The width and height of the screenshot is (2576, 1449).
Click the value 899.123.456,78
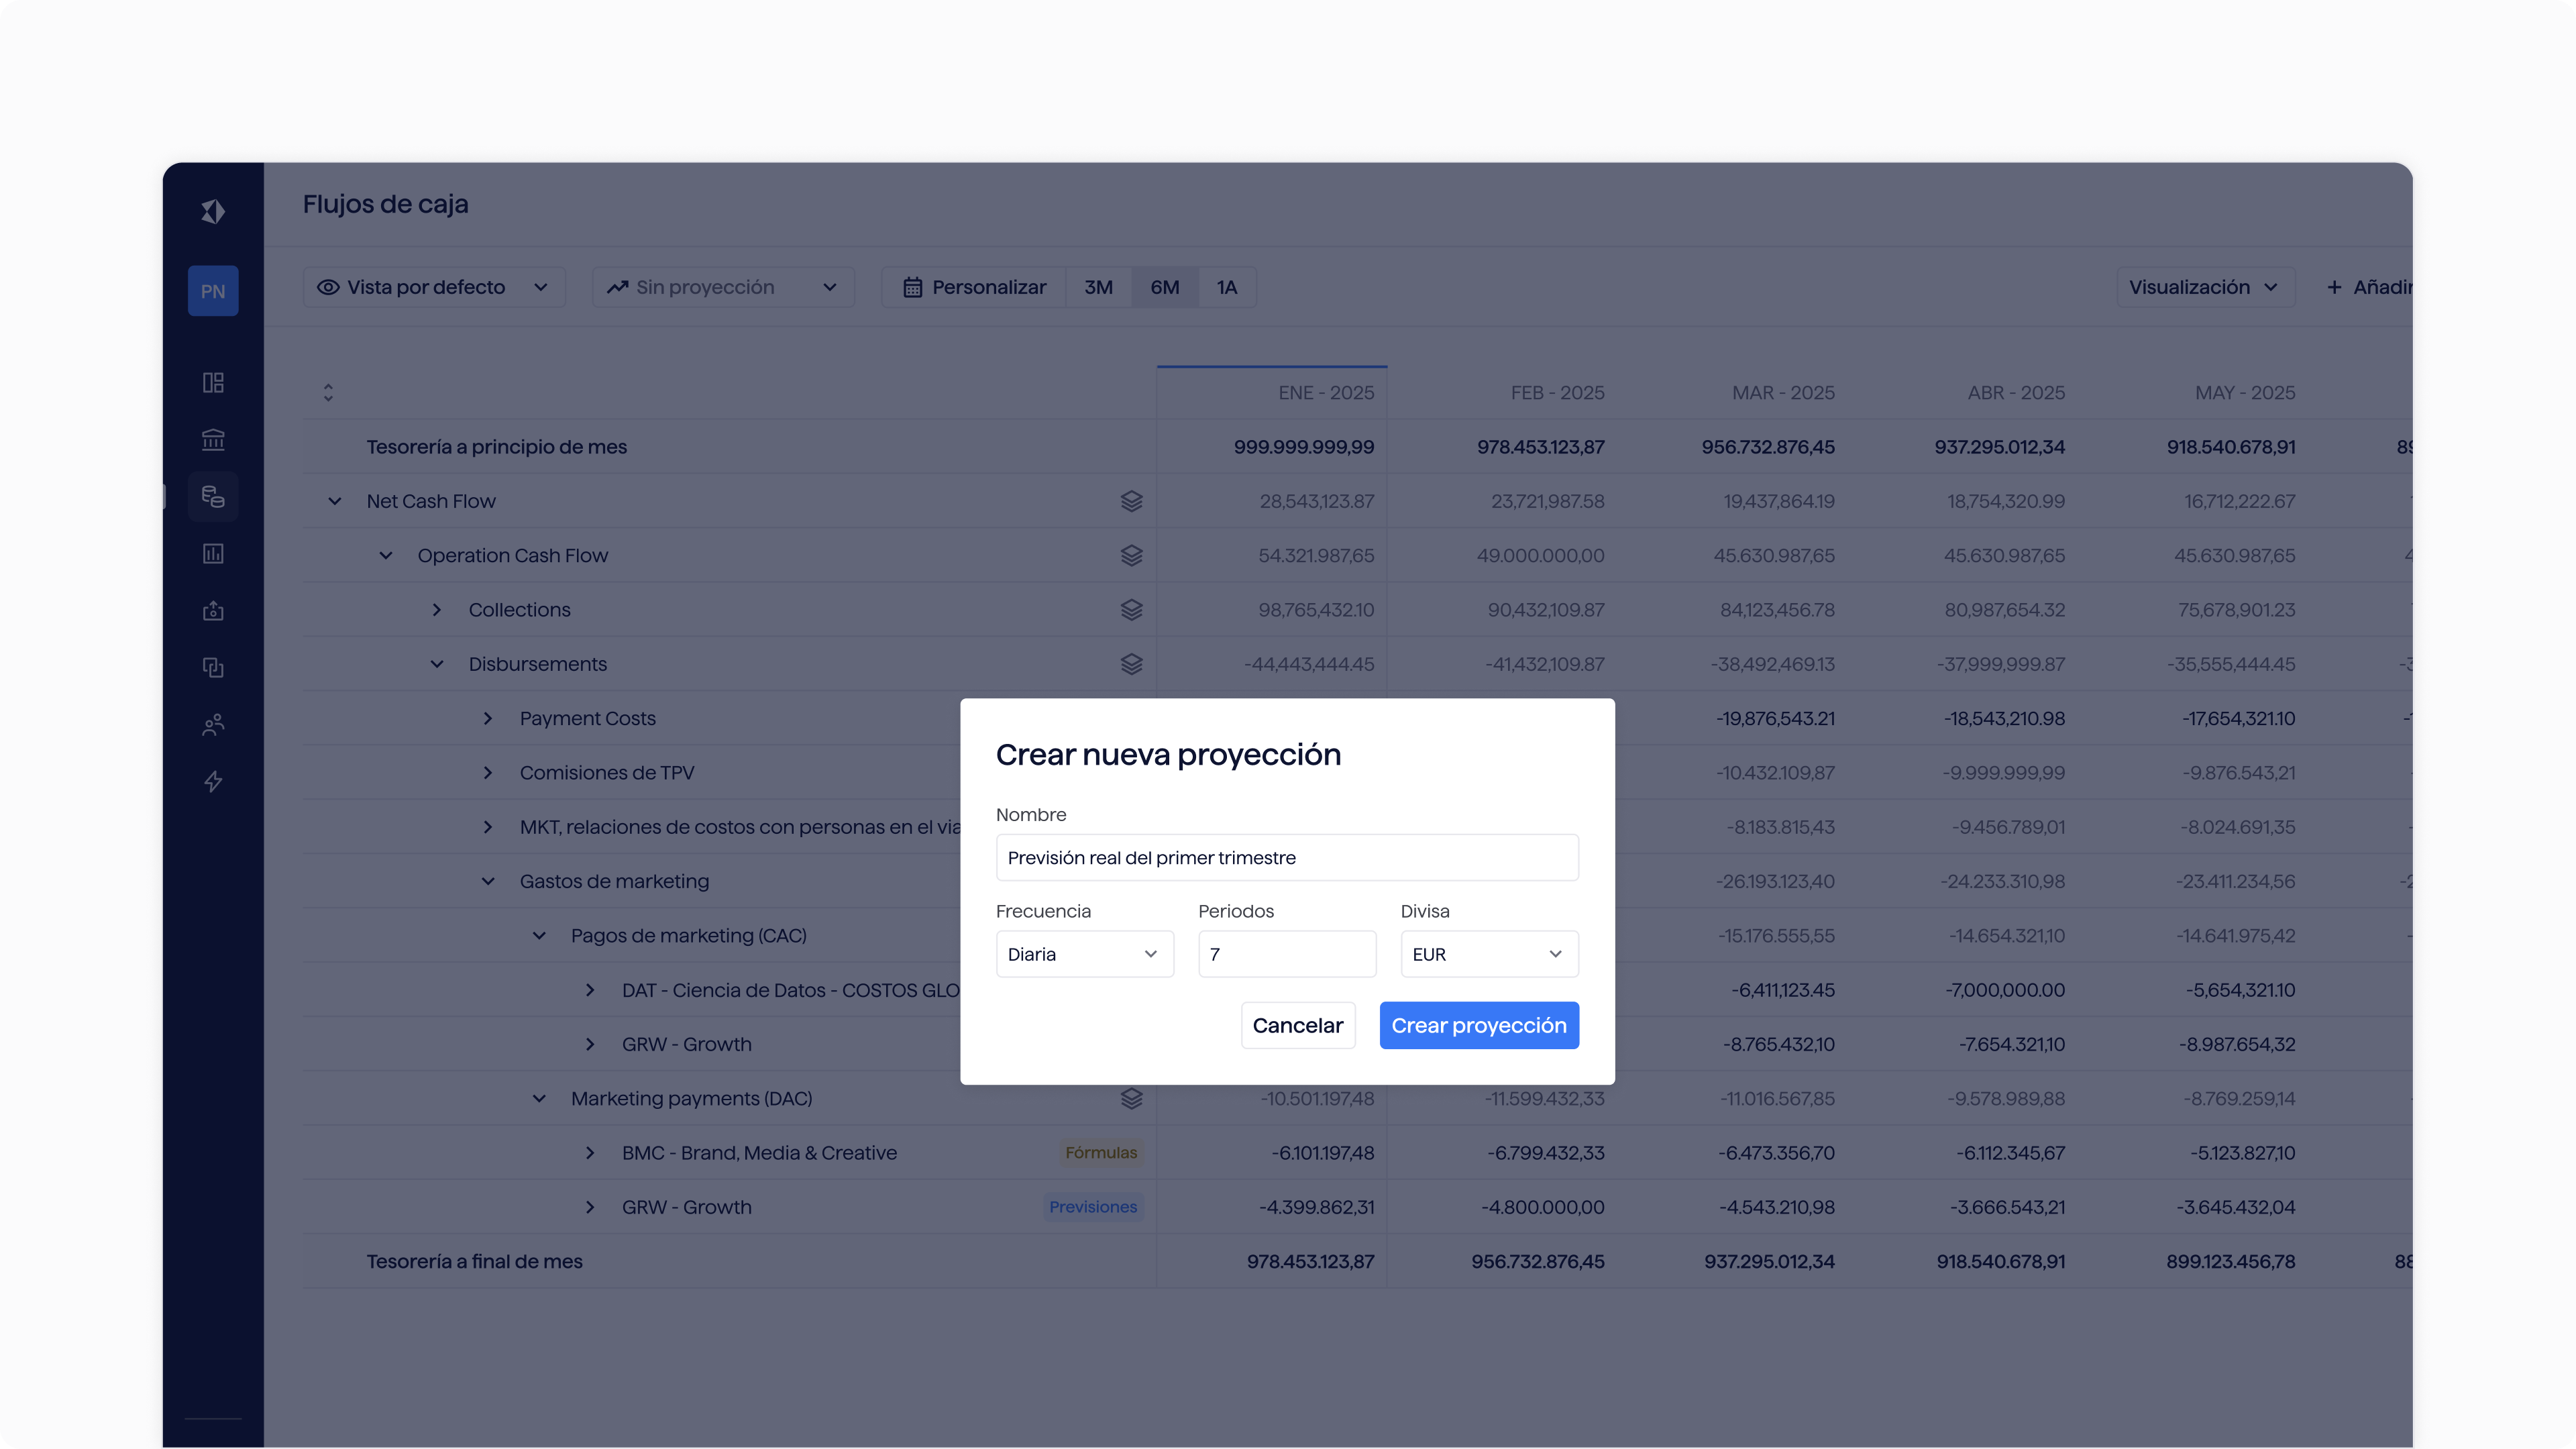pos(2231,1262)
